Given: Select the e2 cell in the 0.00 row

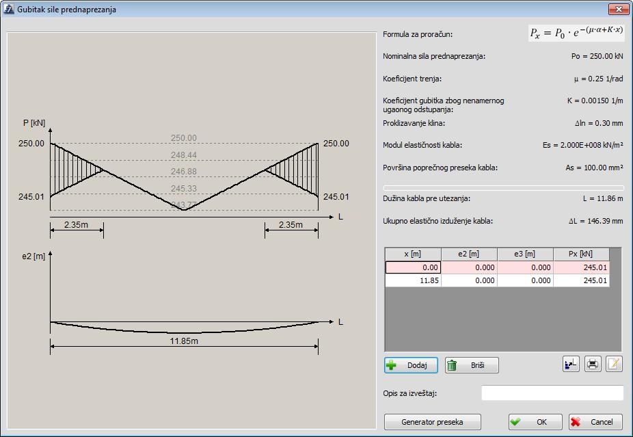Looking at the screenshot, I should 469,267.
